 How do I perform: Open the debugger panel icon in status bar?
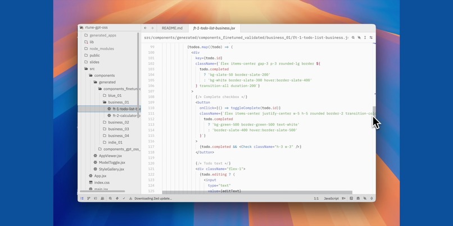[x=358, y=199]
